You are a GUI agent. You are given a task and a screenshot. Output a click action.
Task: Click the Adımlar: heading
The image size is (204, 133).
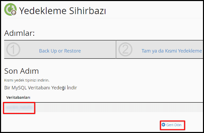[x=19, y=33]
